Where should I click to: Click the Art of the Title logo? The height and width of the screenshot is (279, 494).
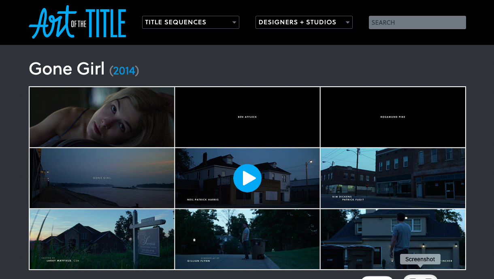(x=77, y=22)
